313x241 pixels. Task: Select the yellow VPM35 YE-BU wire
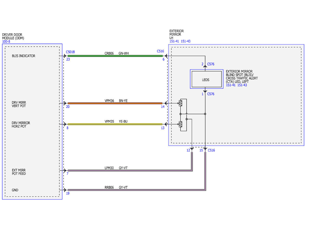click(115, 124)
